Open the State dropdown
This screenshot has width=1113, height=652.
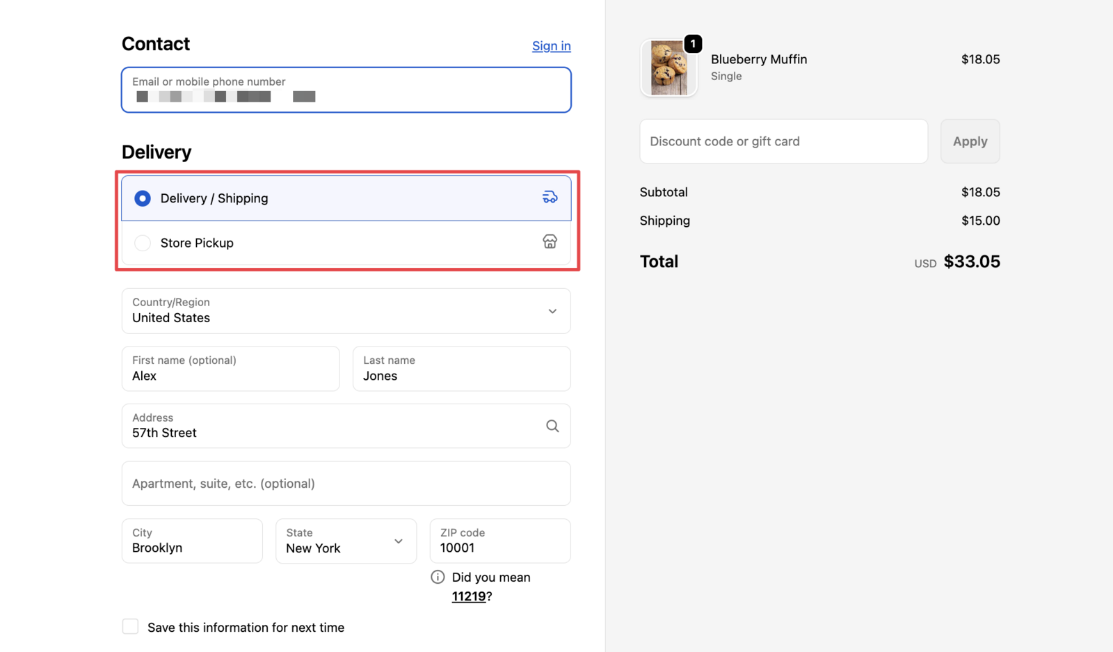pos(346,541)
